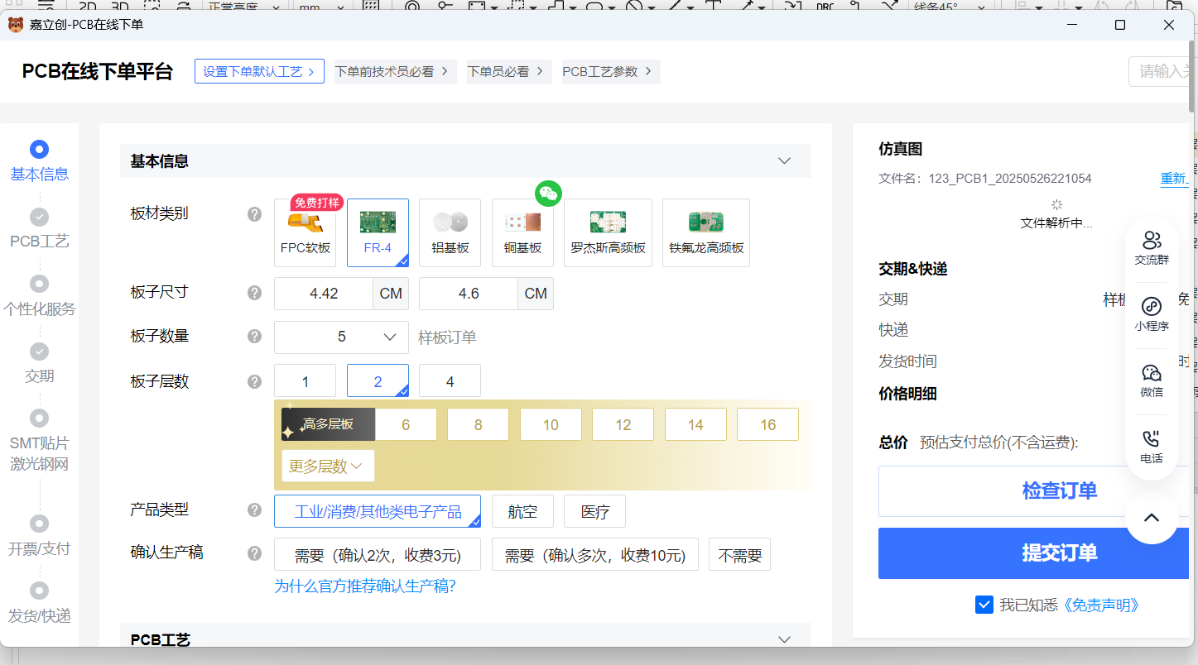Select 工业/消费/其他类电子产品 product type
The image size is (1198, 665).
[x=378, y=511]
